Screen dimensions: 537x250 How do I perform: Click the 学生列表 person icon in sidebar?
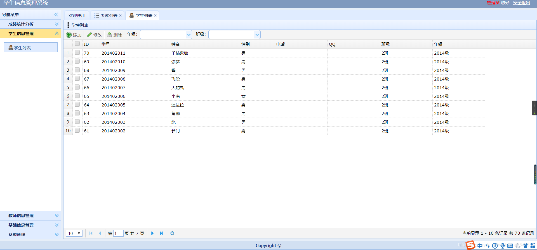[x=11, y=48]
